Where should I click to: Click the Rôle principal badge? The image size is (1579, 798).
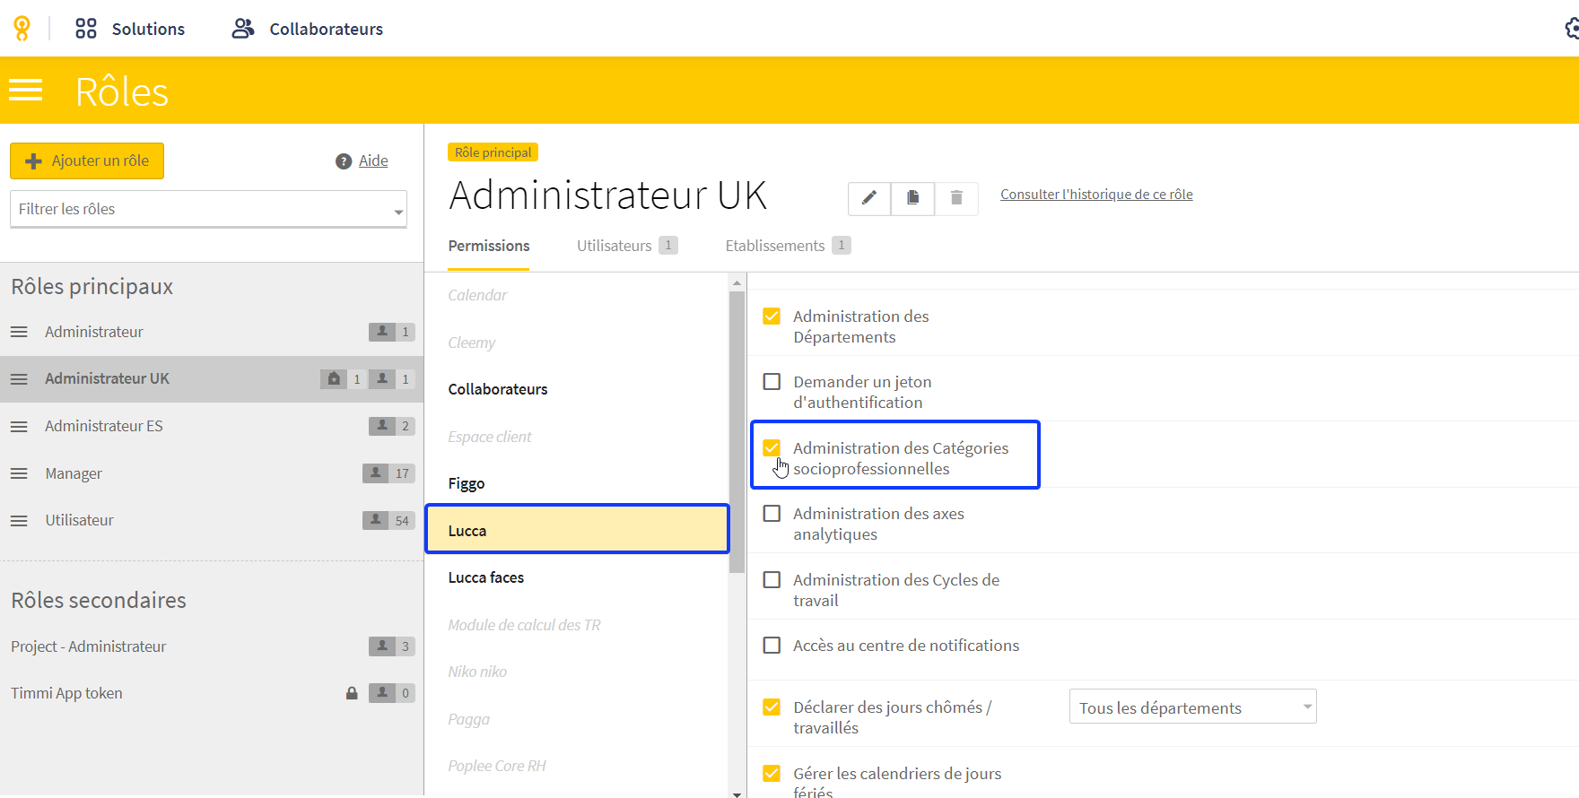pyautogui.click(x=493, y=152)
